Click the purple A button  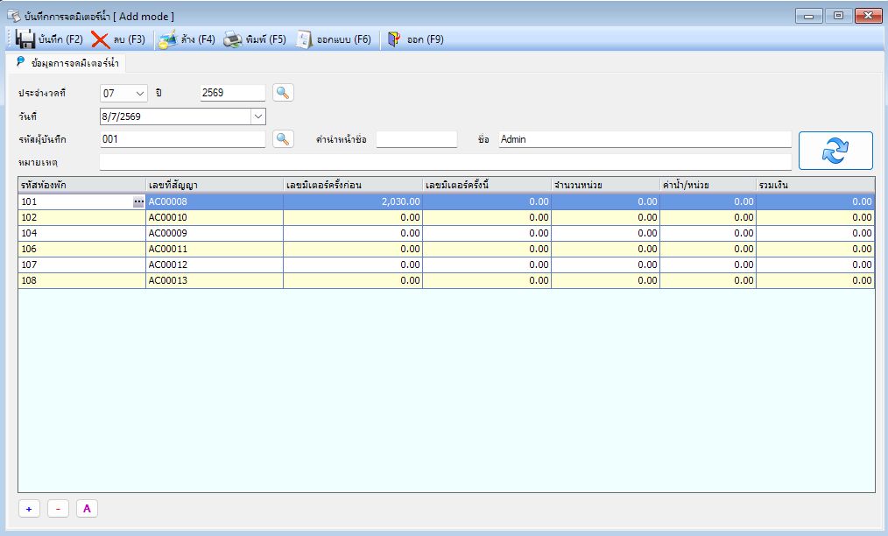(x=87, y=509)
